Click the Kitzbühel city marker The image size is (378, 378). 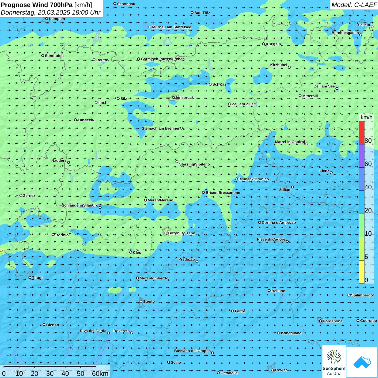[x=289, y=67]
